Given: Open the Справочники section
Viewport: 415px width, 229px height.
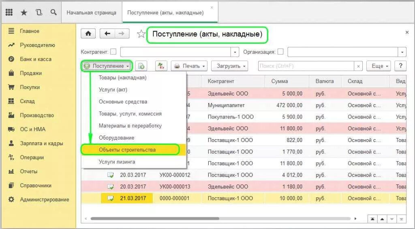Looking at the screenshot, I should pyautogui.click(x=36, y=185).
